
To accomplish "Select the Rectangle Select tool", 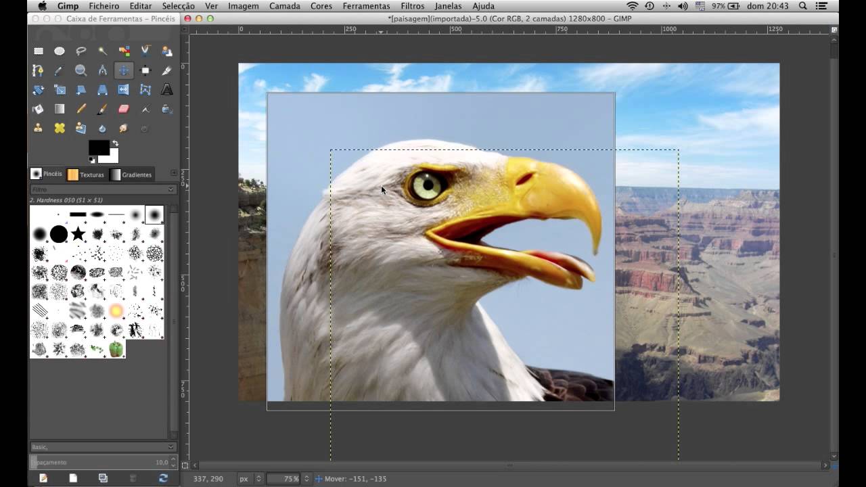I will pos(39,51).
